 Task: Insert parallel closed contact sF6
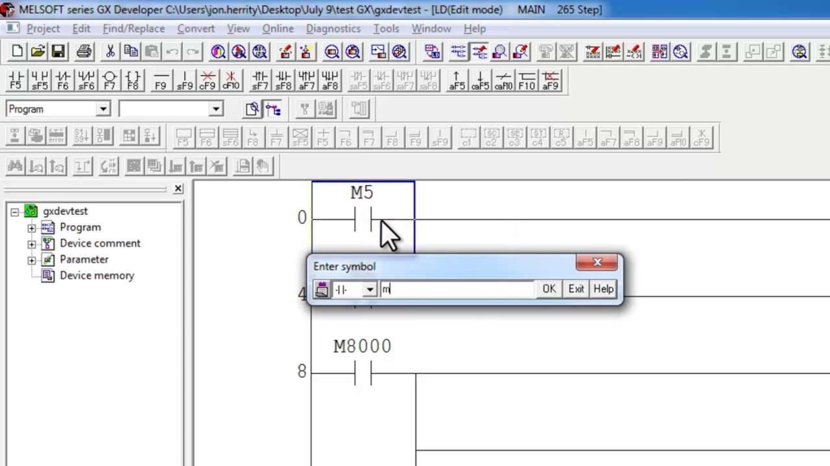click(x=86, y=80)
